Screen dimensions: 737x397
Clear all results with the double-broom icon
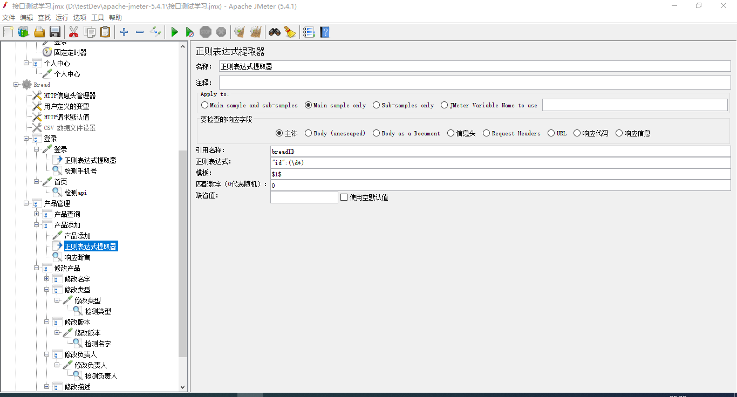tap(256, 32)
